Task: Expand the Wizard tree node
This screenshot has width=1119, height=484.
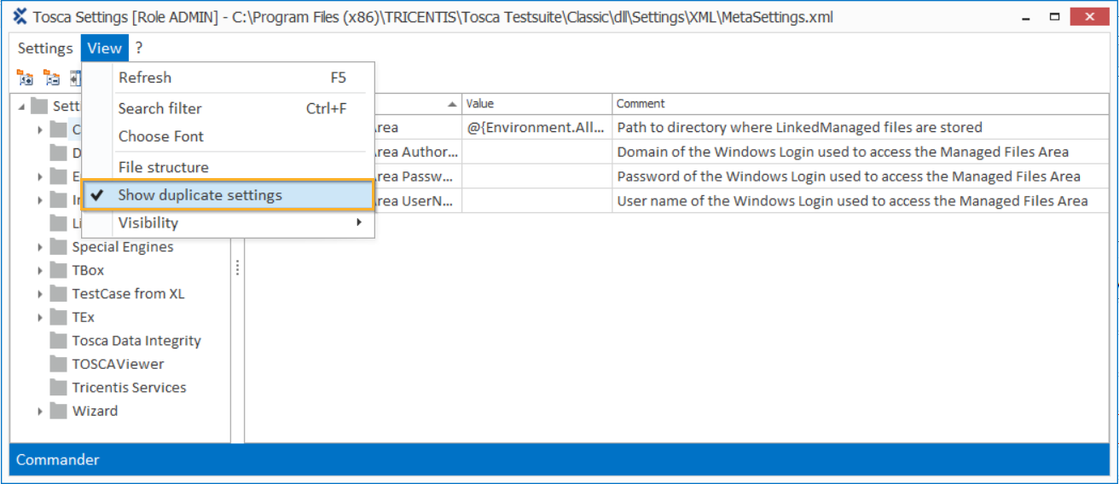Action: point(40,412)
